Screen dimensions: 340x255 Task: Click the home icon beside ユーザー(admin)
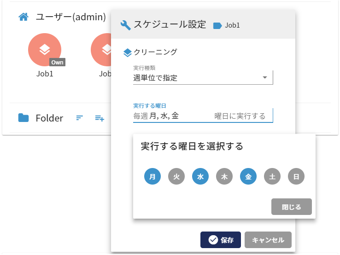tap(23, 17)
